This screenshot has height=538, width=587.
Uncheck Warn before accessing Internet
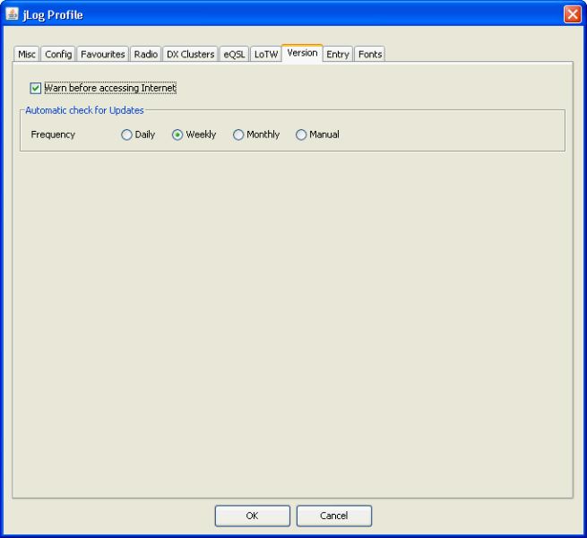coord(36,88)
